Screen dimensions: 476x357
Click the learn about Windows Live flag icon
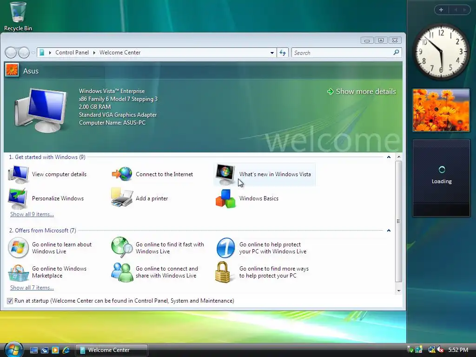click(x=18, y=248)
